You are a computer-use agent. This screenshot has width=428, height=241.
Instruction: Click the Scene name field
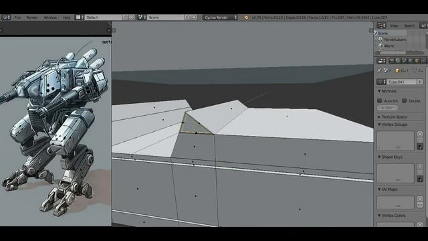click(x=166, y=17)
